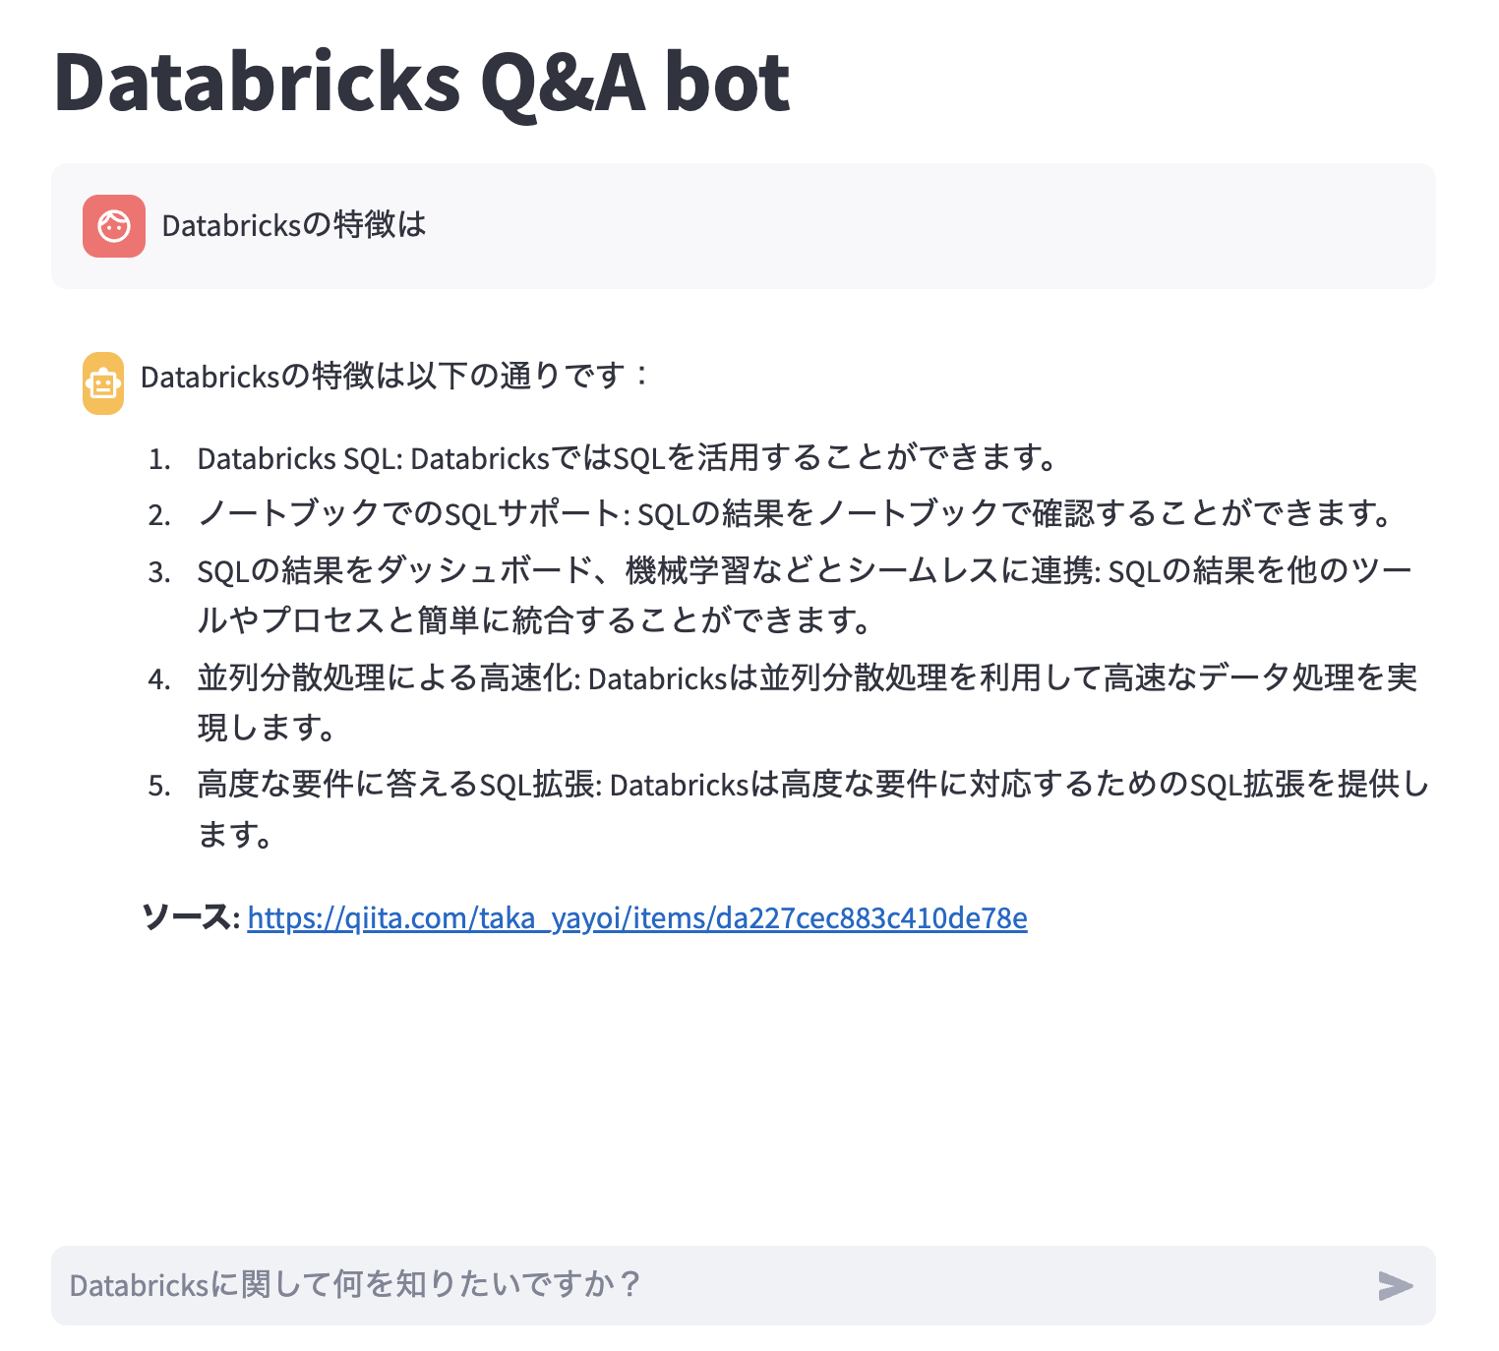1499x1351 pixels.
Task: Open the qiita.com source link
Action: coord(636,917)
